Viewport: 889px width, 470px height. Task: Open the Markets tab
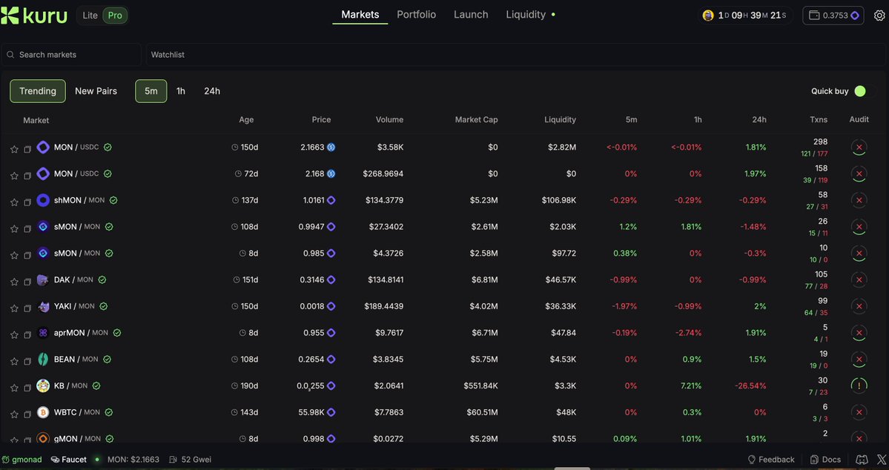pos(360,15)
